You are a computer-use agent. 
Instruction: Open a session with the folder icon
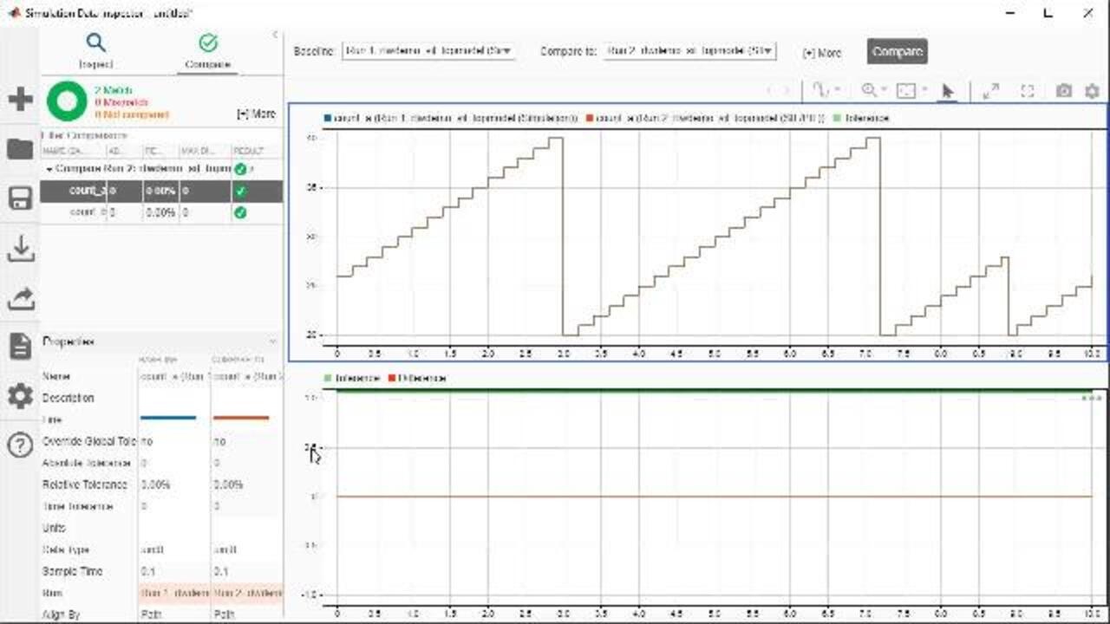tap(20, 149)
